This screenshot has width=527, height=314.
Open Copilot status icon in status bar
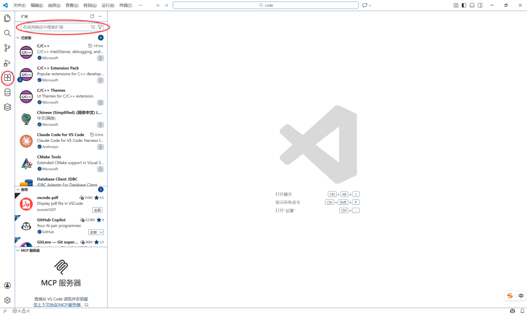click(512, 311)
